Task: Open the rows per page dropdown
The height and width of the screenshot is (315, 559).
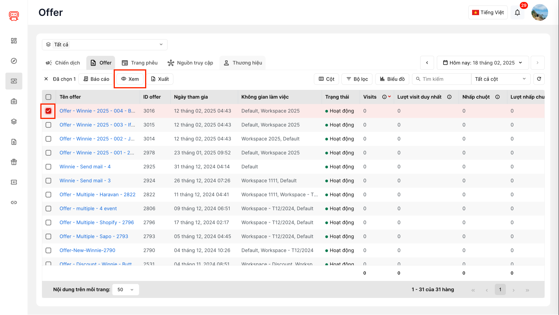Action: click(125, 289)
